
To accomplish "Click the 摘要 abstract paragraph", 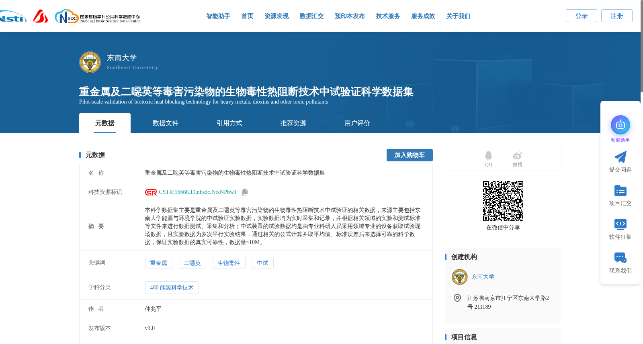I will (x=283, y=226).
